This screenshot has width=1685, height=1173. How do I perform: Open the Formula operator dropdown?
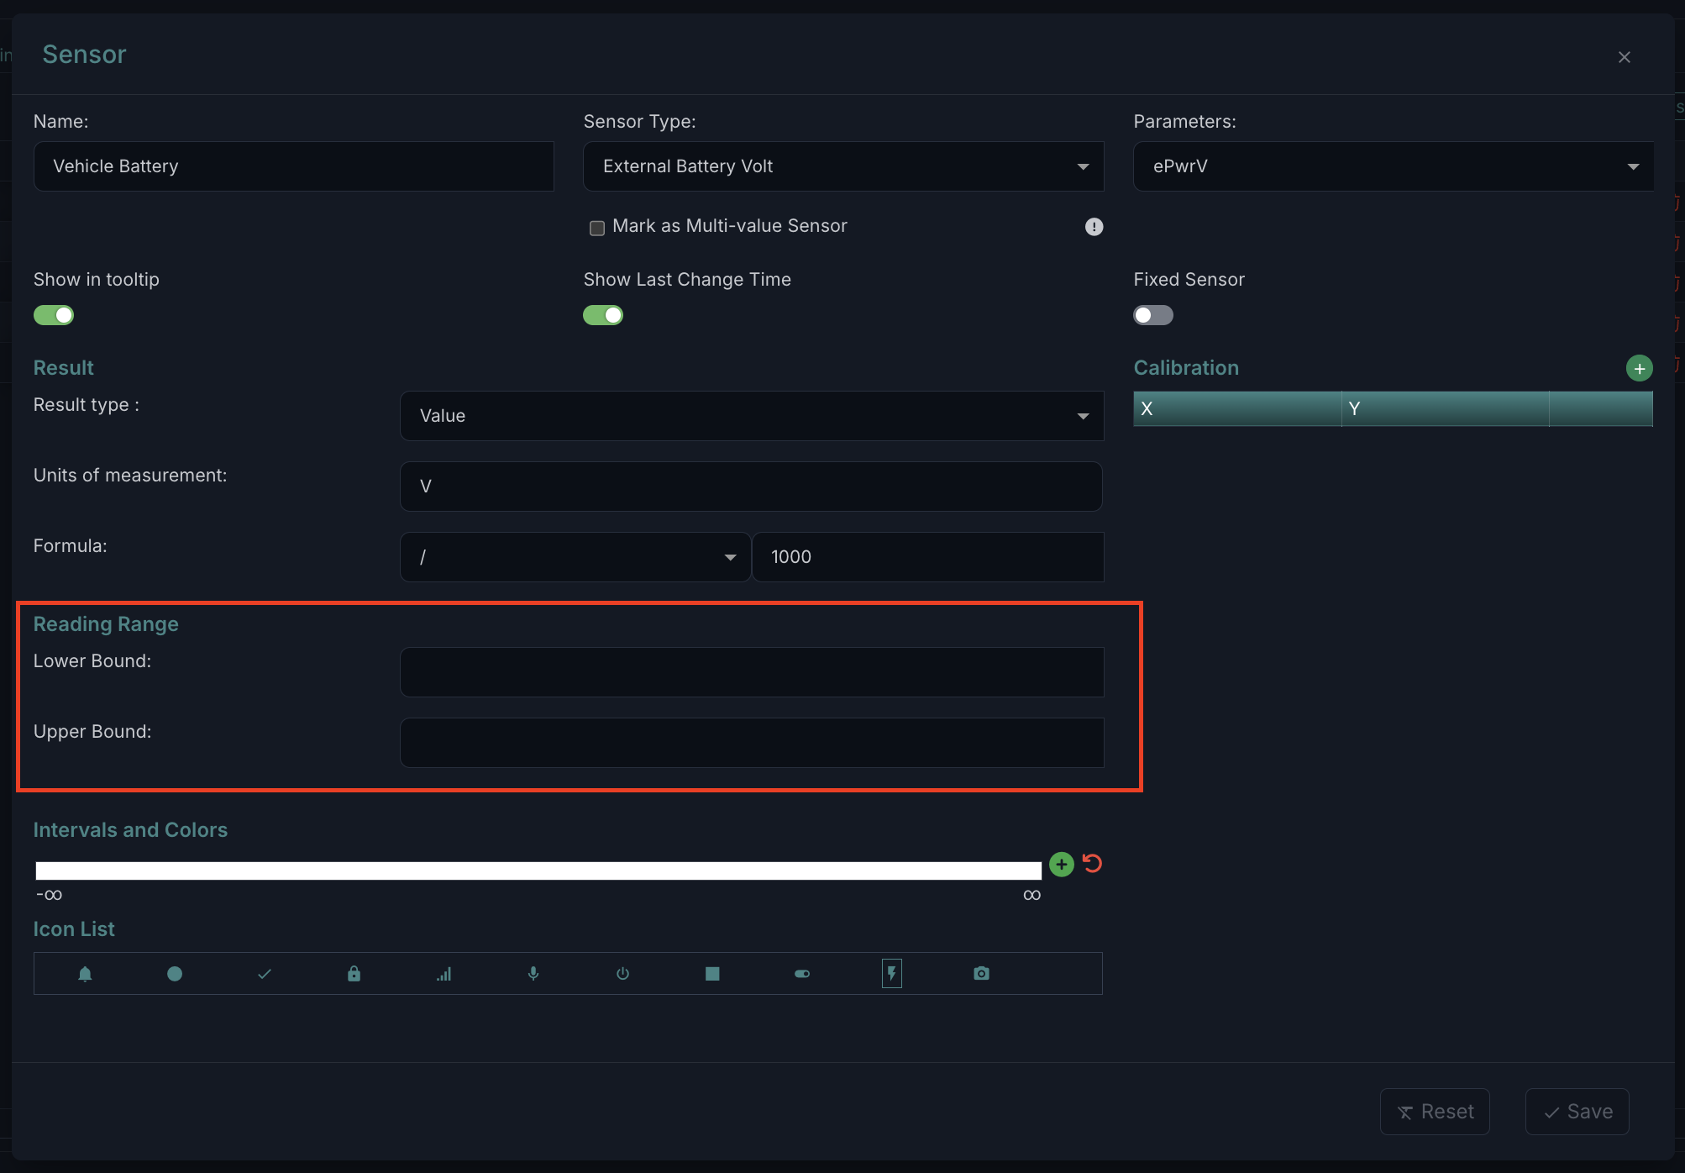575,557
